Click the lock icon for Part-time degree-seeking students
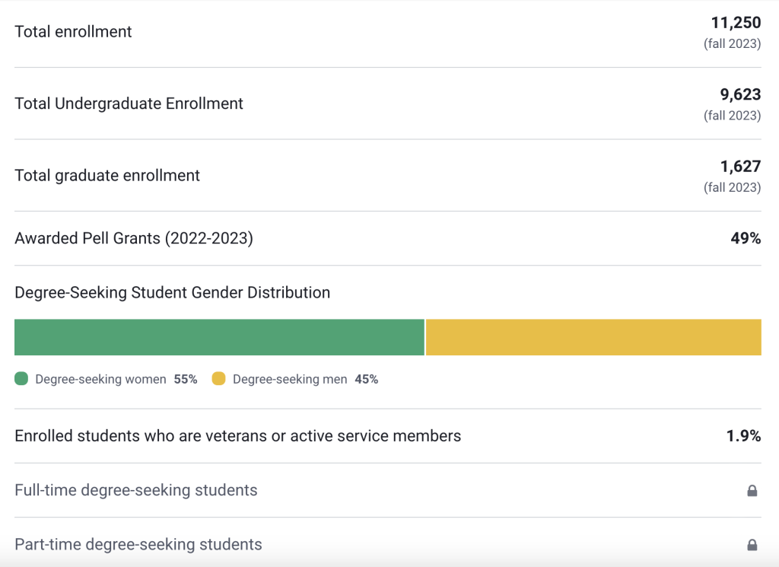The height and width of the screenshot is (567, 779). [752, 545]
